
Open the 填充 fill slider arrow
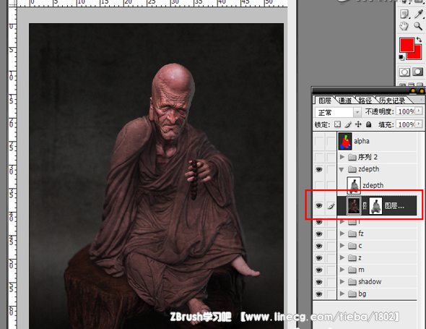pyautogui.click(x=419, y=124)
